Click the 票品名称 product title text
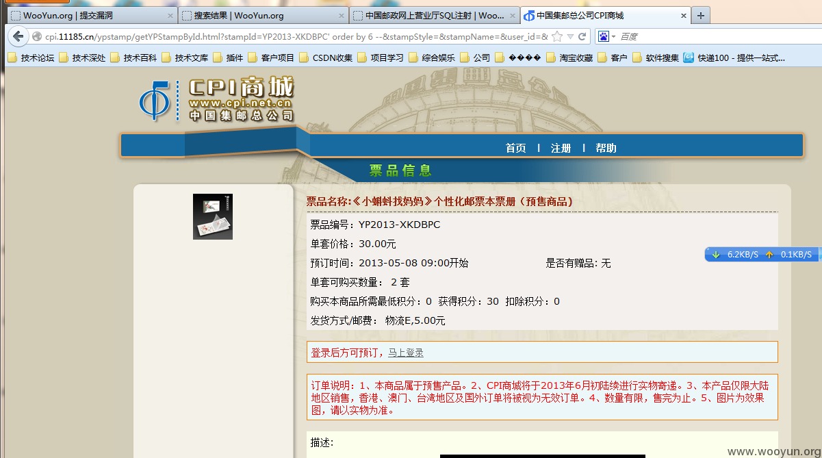This screenshot has width=822, height=458. click(x=439, y=201)
